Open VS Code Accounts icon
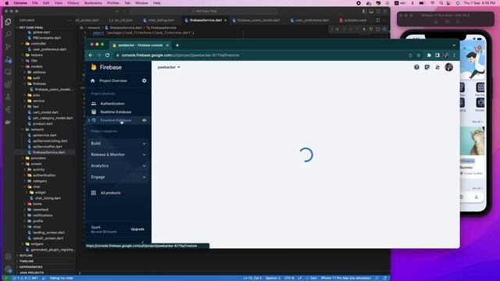Viewport: 500px width, 281px height. point(8,257)
